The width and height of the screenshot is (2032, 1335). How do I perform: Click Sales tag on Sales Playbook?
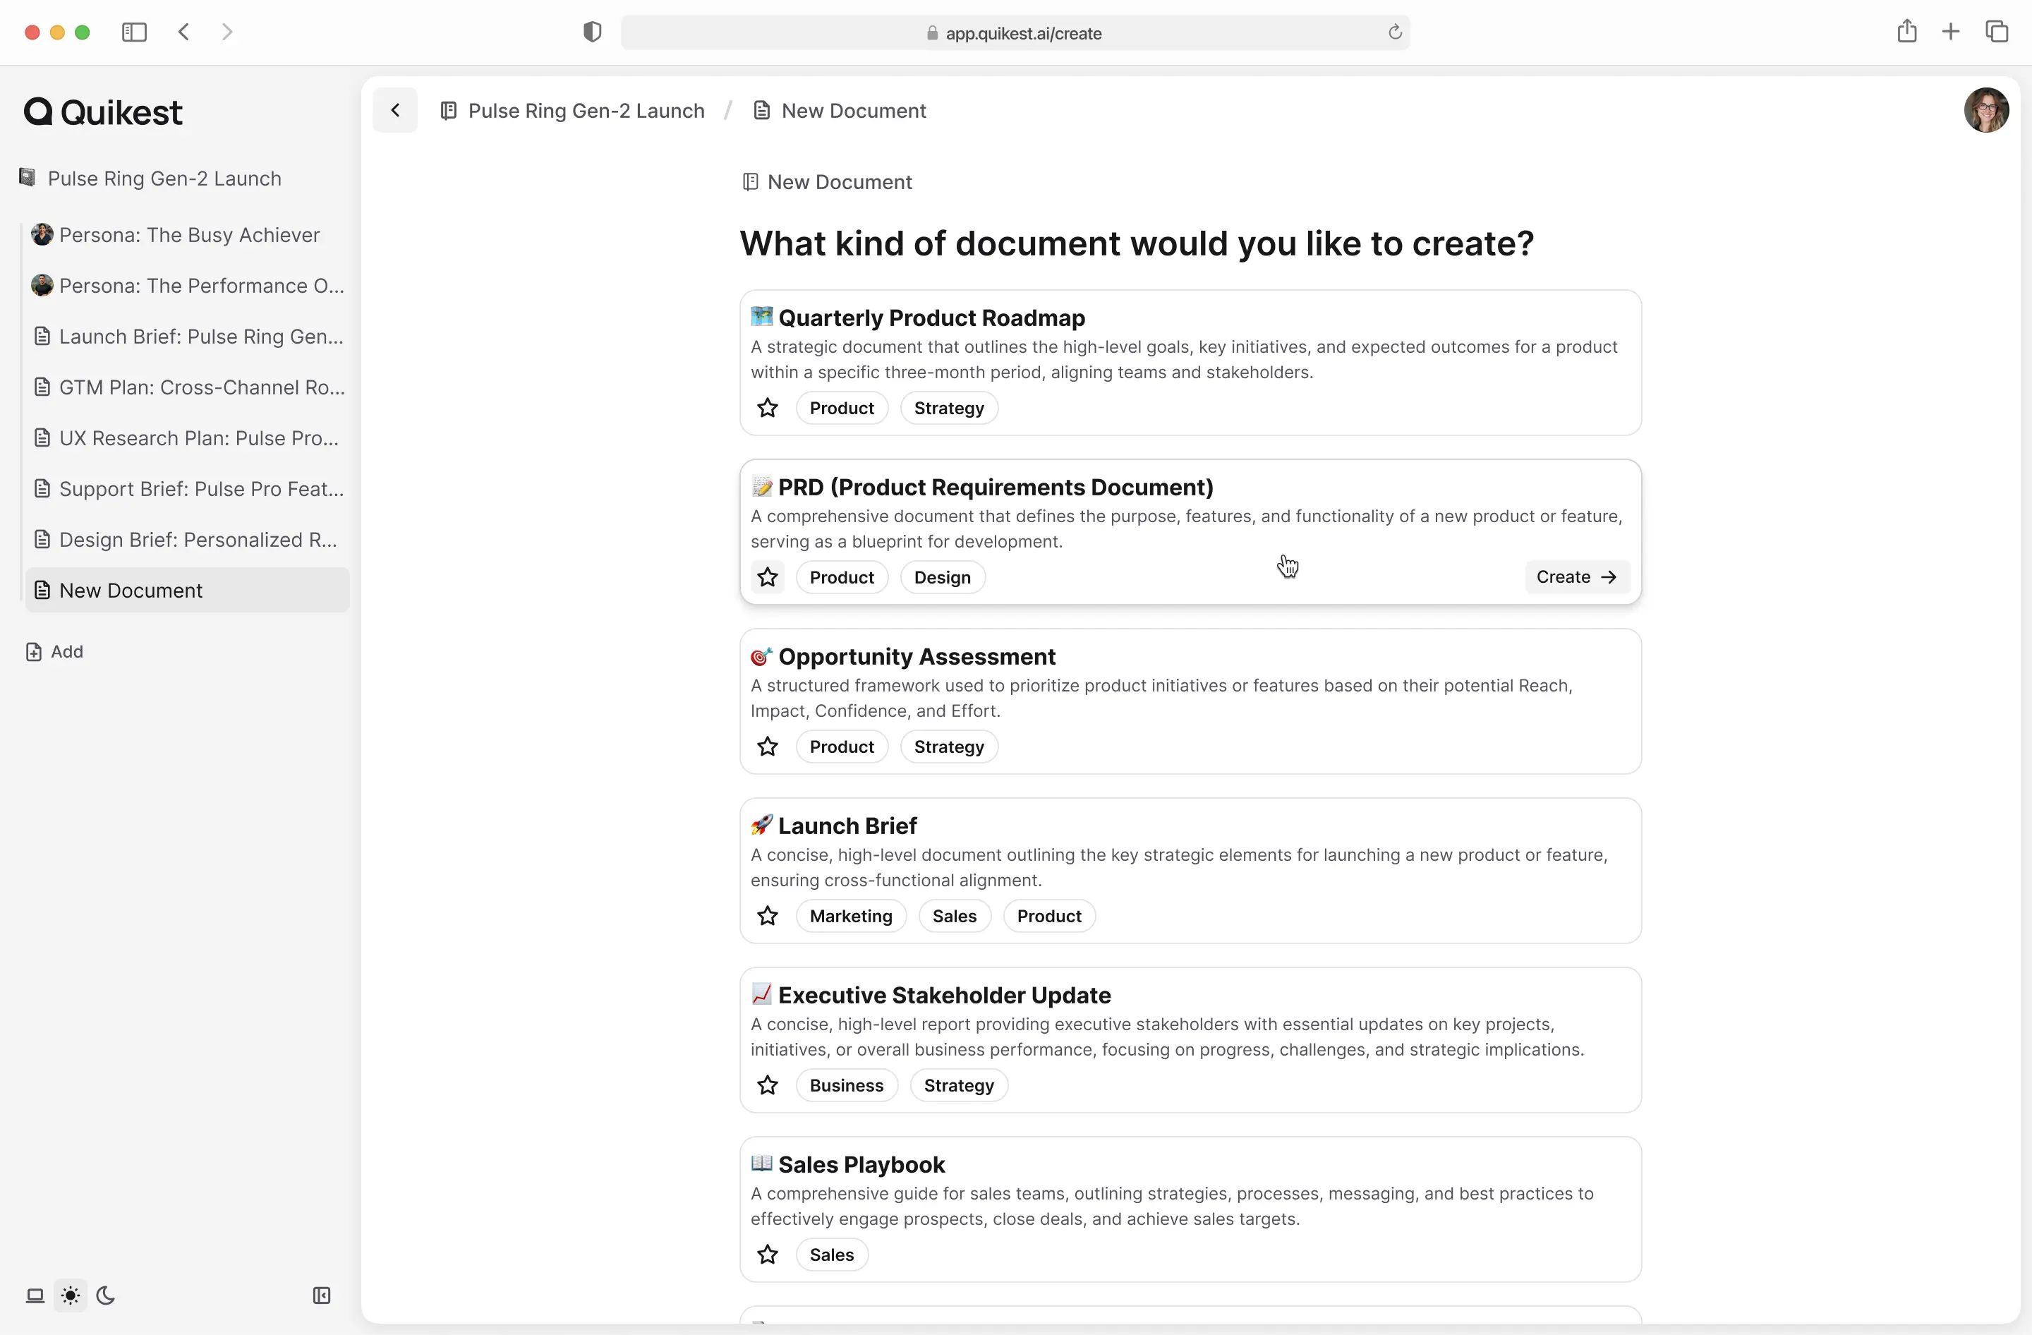830,1255
